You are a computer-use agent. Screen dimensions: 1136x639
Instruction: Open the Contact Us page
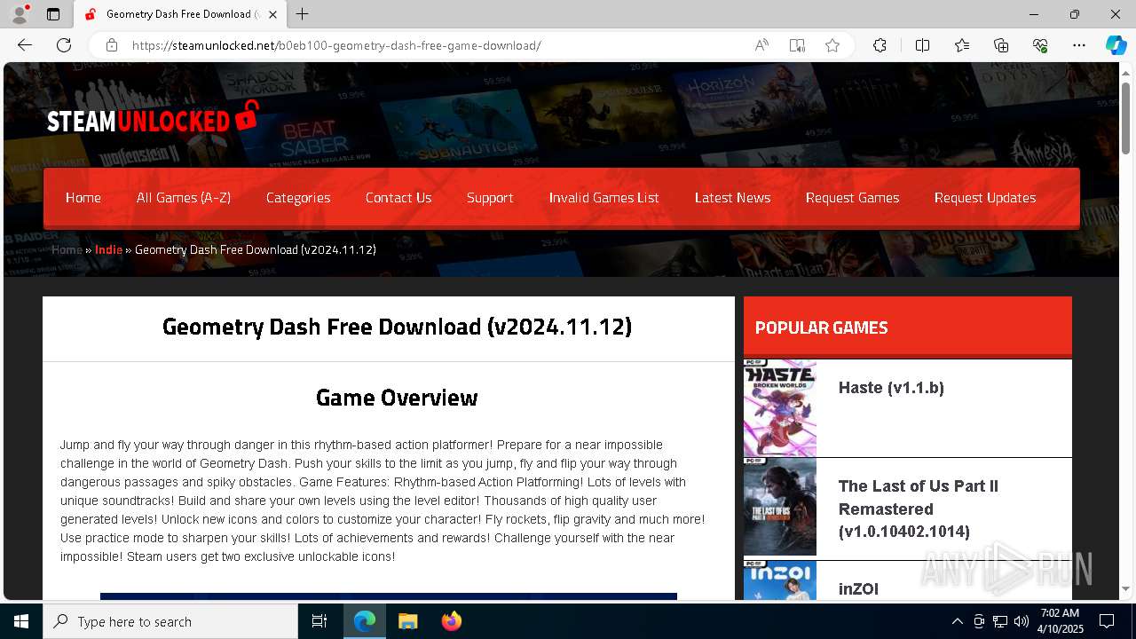(x=398, y=198)
